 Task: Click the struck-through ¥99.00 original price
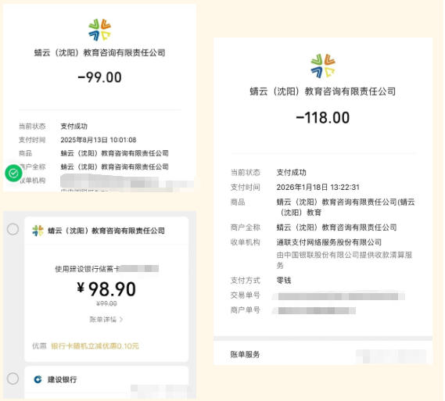[106, 304]
